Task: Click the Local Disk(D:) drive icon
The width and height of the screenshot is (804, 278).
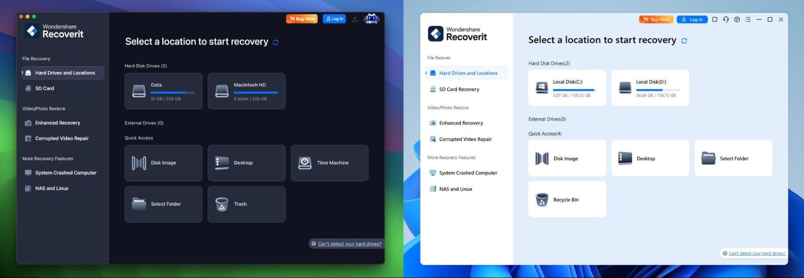Action: [x=625, y=88]
